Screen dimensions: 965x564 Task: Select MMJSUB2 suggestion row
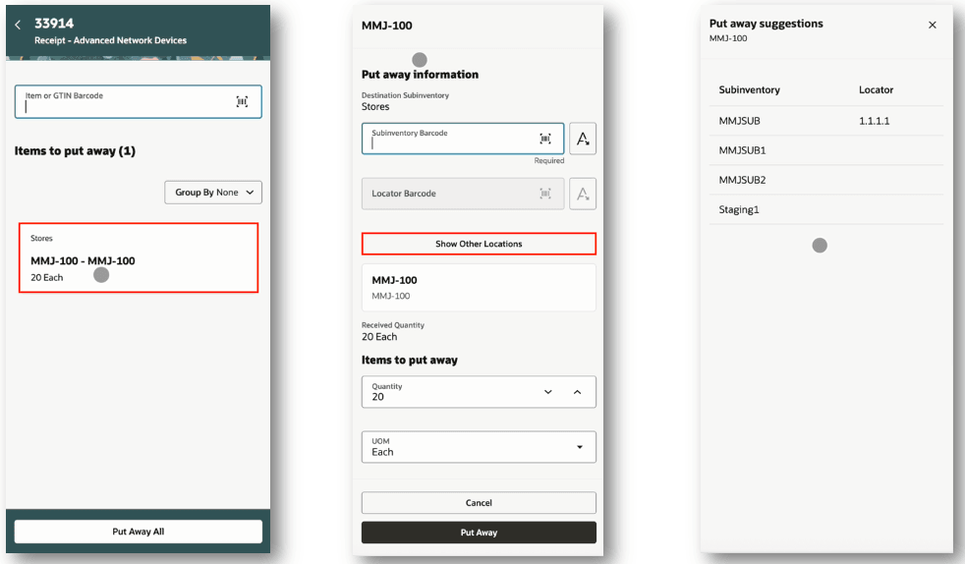click(x=825, y=180)
